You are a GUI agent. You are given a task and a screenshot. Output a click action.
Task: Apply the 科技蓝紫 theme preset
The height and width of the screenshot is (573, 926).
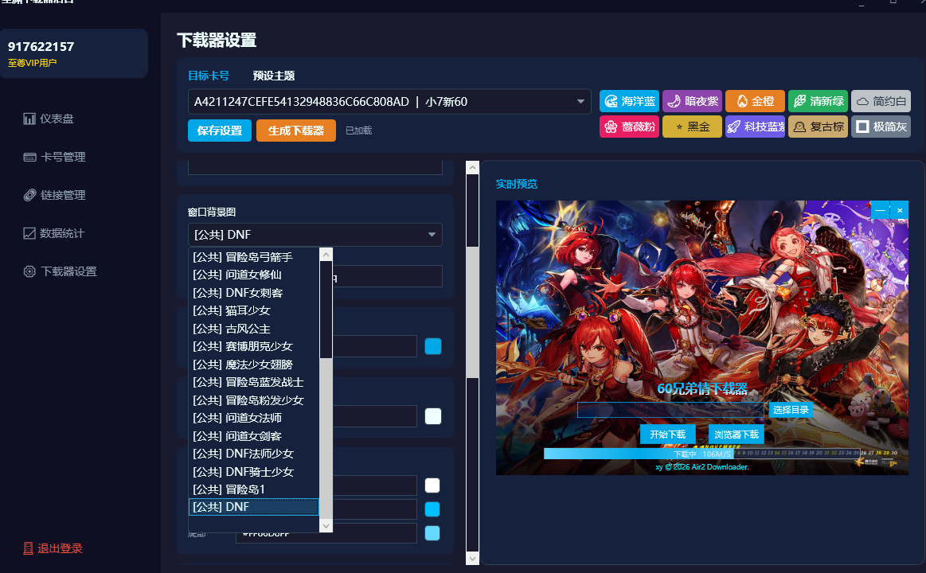tap(755, 127)
